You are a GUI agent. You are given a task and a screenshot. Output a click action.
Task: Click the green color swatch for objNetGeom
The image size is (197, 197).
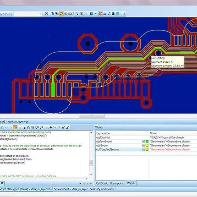(147, 142)
